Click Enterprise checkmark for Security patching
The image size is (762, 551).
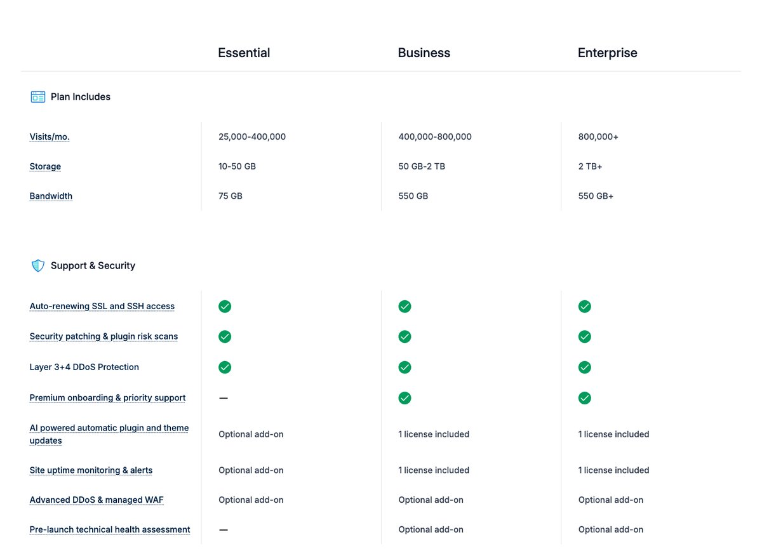(585, 336)
